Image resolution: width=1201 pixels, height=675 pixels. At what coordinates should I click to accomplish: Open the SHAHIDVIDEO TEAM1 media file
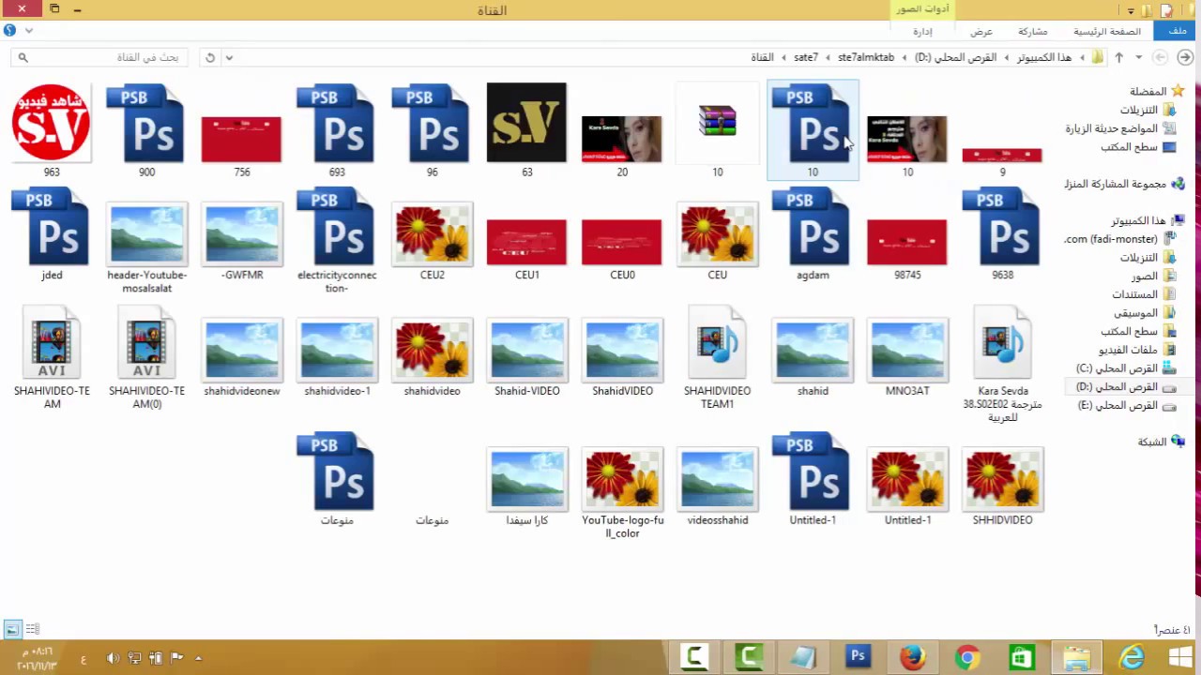point(717,356)
